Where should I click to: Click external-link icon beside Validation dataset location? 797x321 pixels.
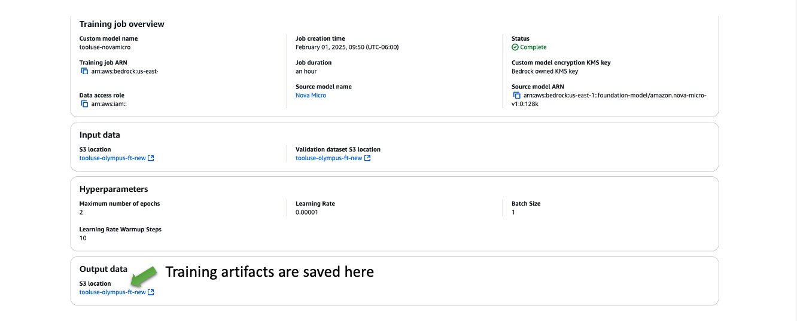[x=367, y=158]
